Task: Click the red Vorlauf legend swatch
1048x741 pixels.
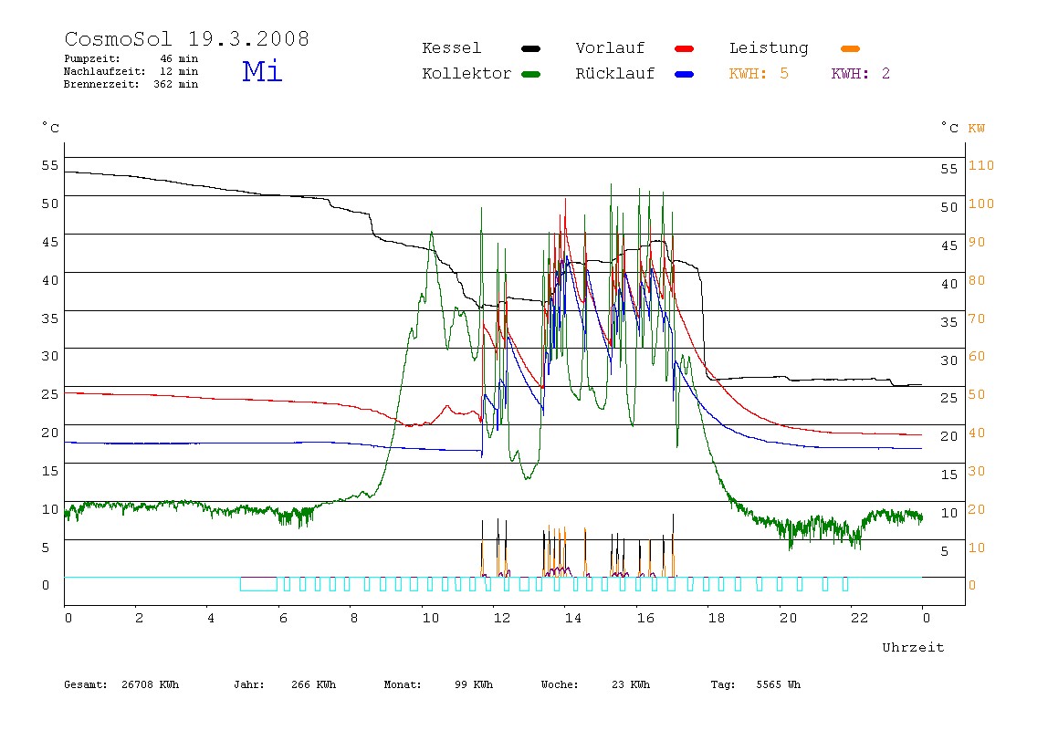Action: pos(684,48)
